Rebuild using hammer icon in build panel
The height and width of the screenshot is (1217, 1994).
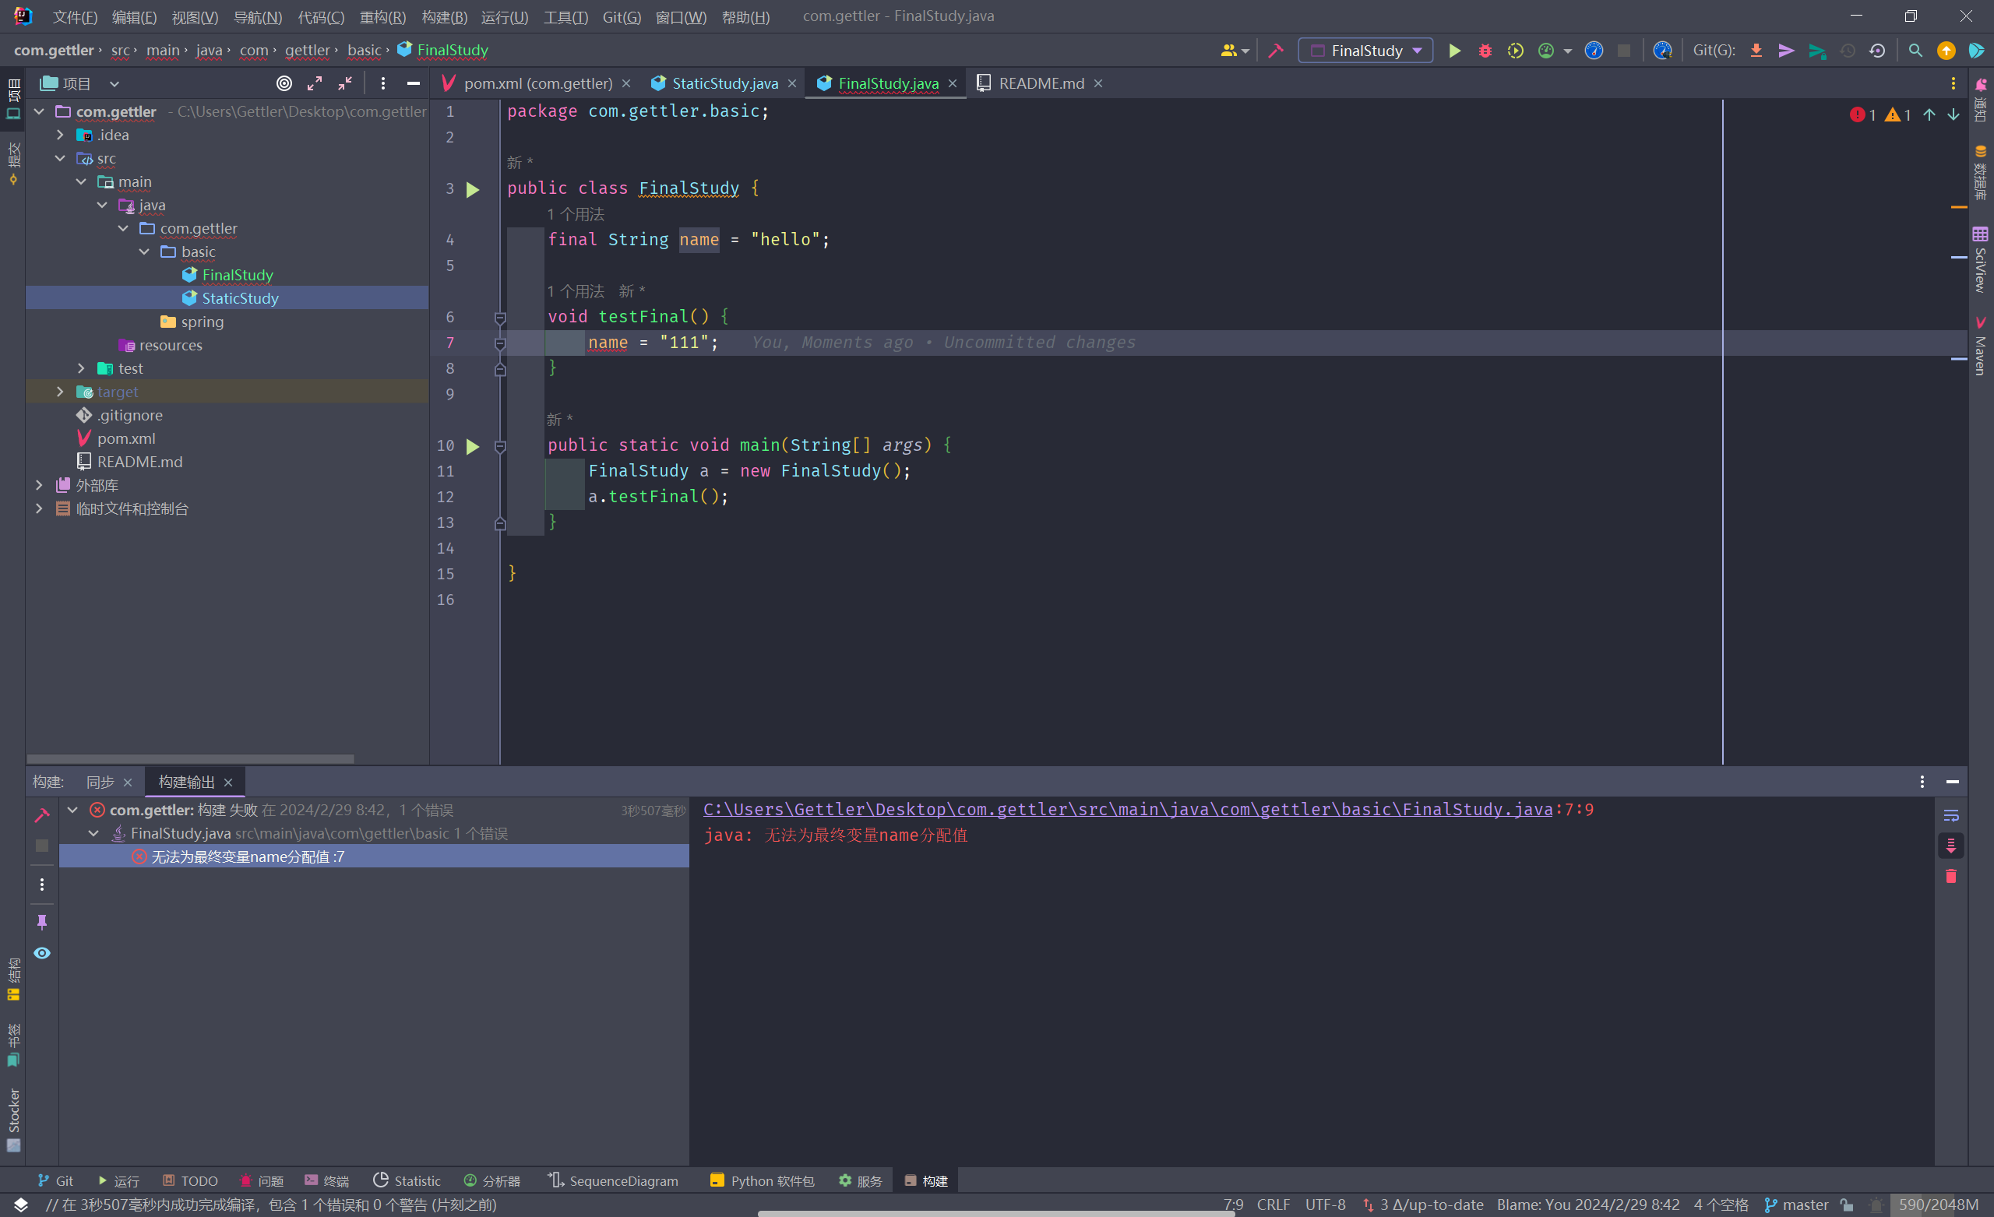pos(42,815)
